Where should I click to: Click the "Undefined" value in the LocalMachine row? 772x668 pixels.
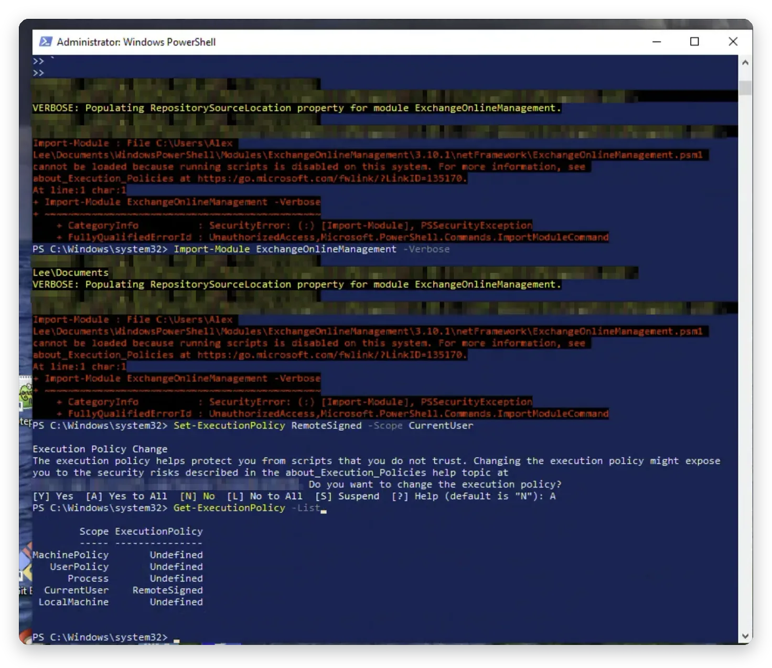coord(176,602)
